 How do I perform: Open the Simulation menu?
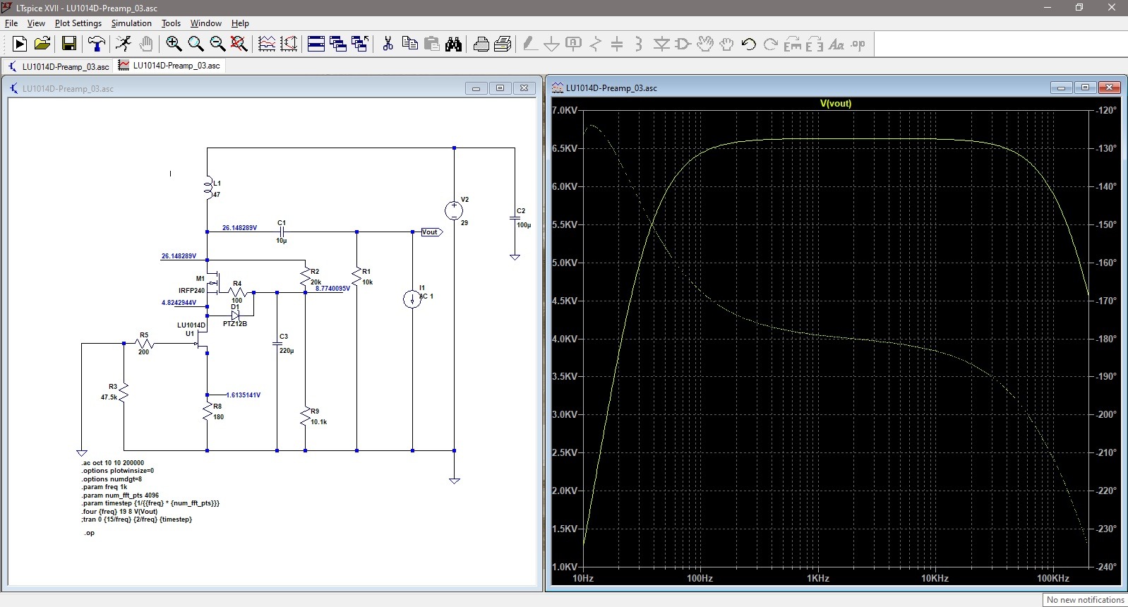point(131,23)
